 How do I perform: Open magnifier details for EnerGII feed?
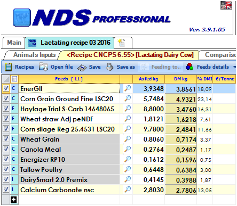pyautogui.click(x=128, y=88)
